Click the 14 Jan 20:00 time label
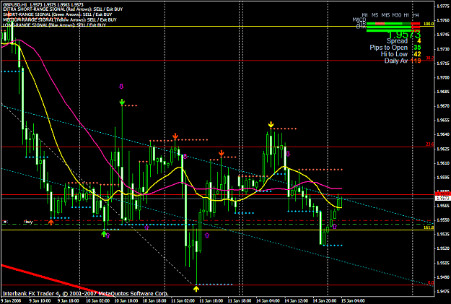 (325, 301)
